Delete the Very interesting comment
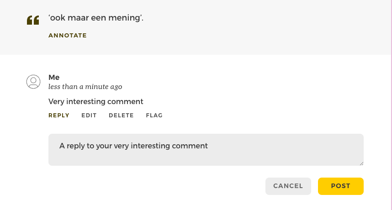The image size is (392, 210). [121, 115]
